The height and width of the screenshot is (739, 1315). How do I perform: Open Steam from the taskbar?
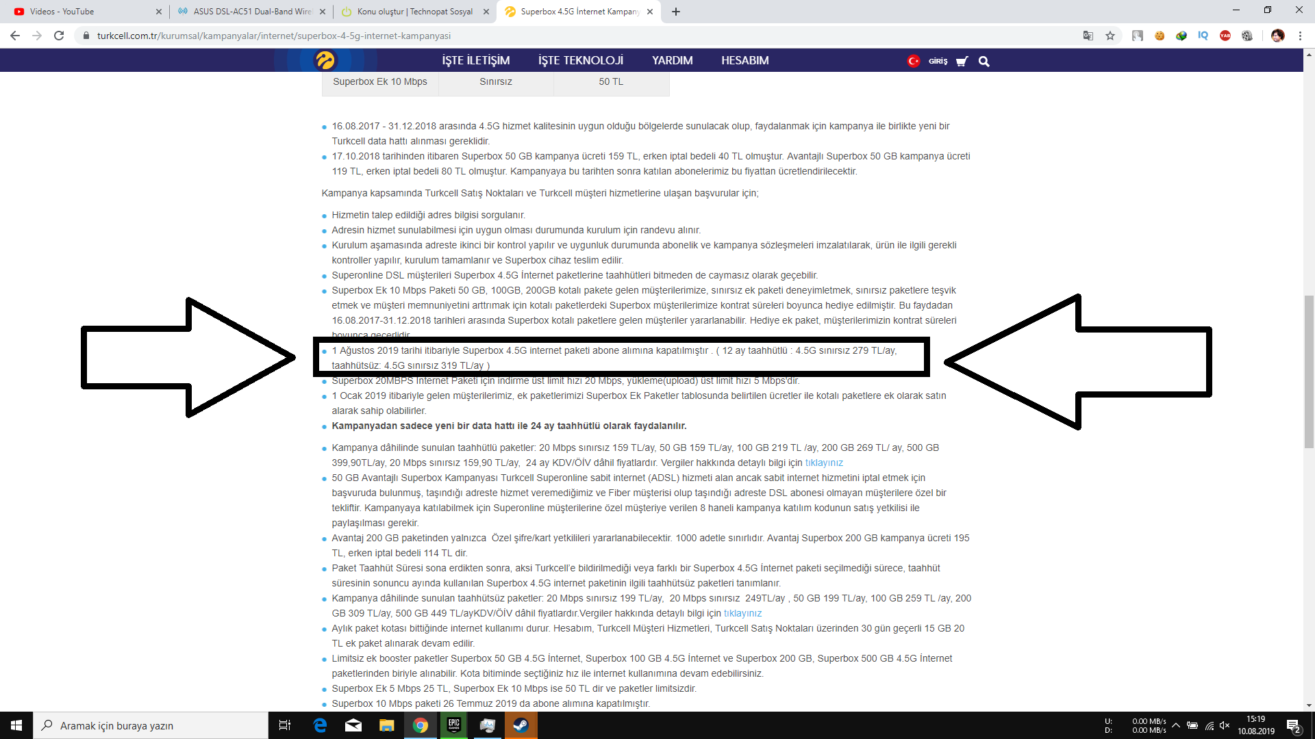click(x=521, y=725)
